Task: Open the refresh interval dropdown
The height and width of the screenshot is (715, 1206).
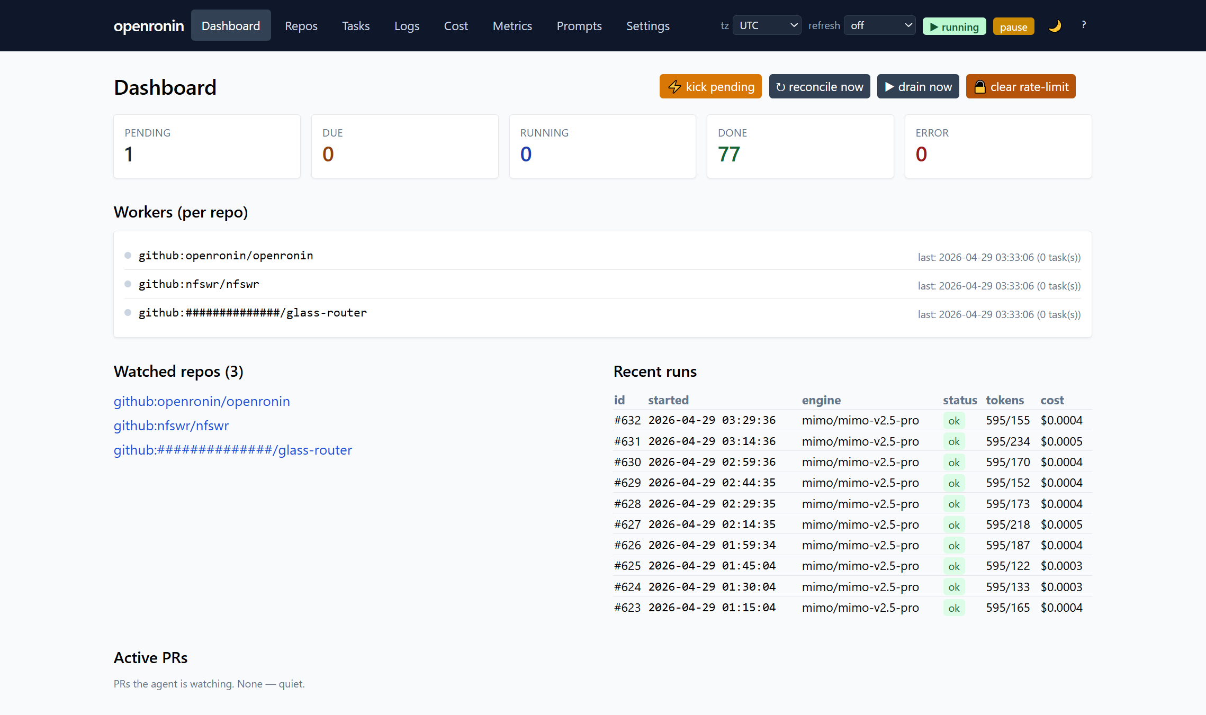Action: click(x=879, y=25)
